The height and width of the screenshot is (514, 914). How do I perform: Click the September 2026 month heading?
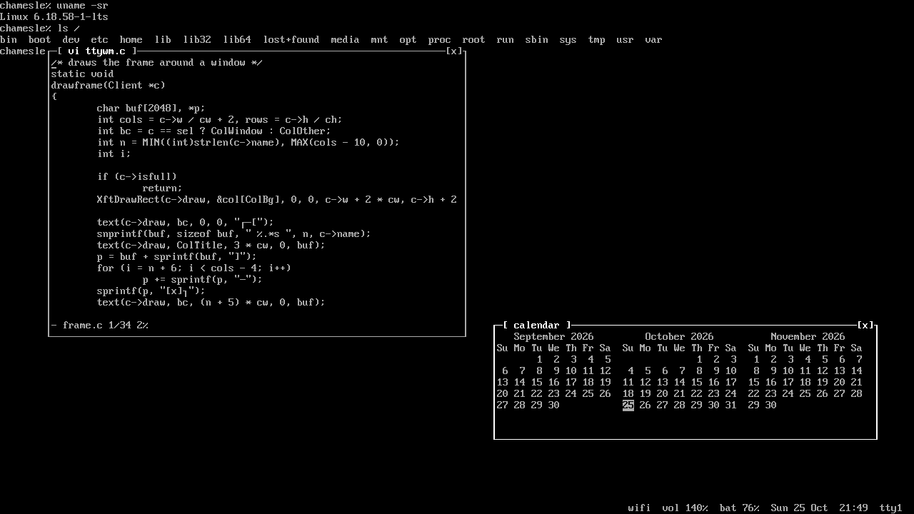[x=554, y=337]
